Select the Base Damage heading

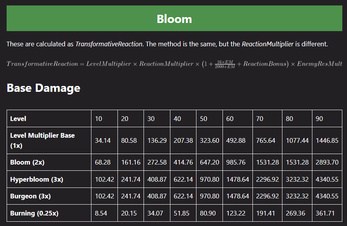pyautogui.click(x=44, y=88)
